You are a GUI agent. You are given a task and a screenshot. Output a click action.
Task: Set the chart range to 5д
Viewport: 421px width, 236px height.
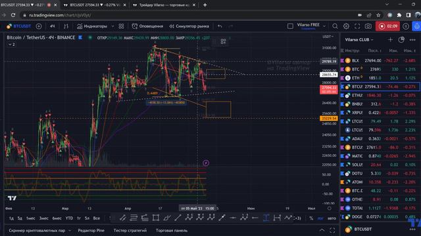click(x=20, y=218)
